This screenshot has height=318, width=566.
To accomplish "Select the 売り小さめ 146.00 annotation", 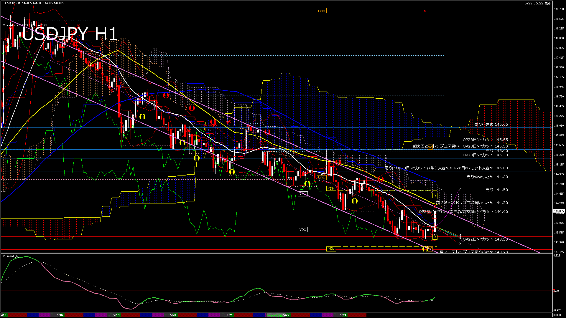I will pos(491,125).
